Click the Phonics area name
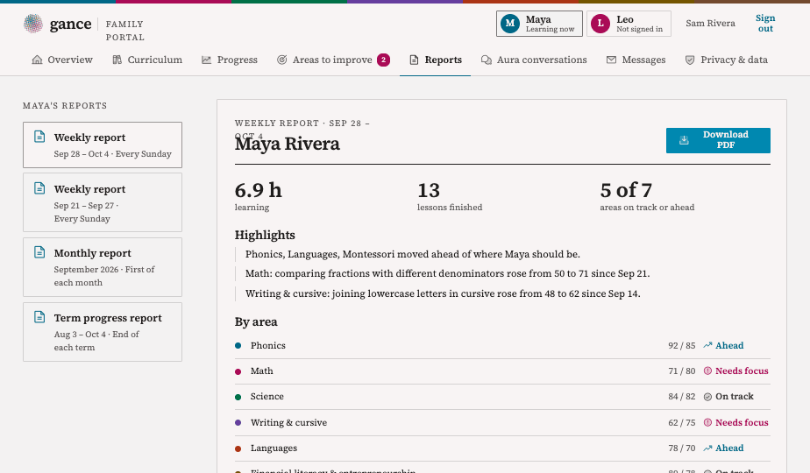Image resolution: width=810 pixels, height=473 pixels. click(x=268, y=345)
